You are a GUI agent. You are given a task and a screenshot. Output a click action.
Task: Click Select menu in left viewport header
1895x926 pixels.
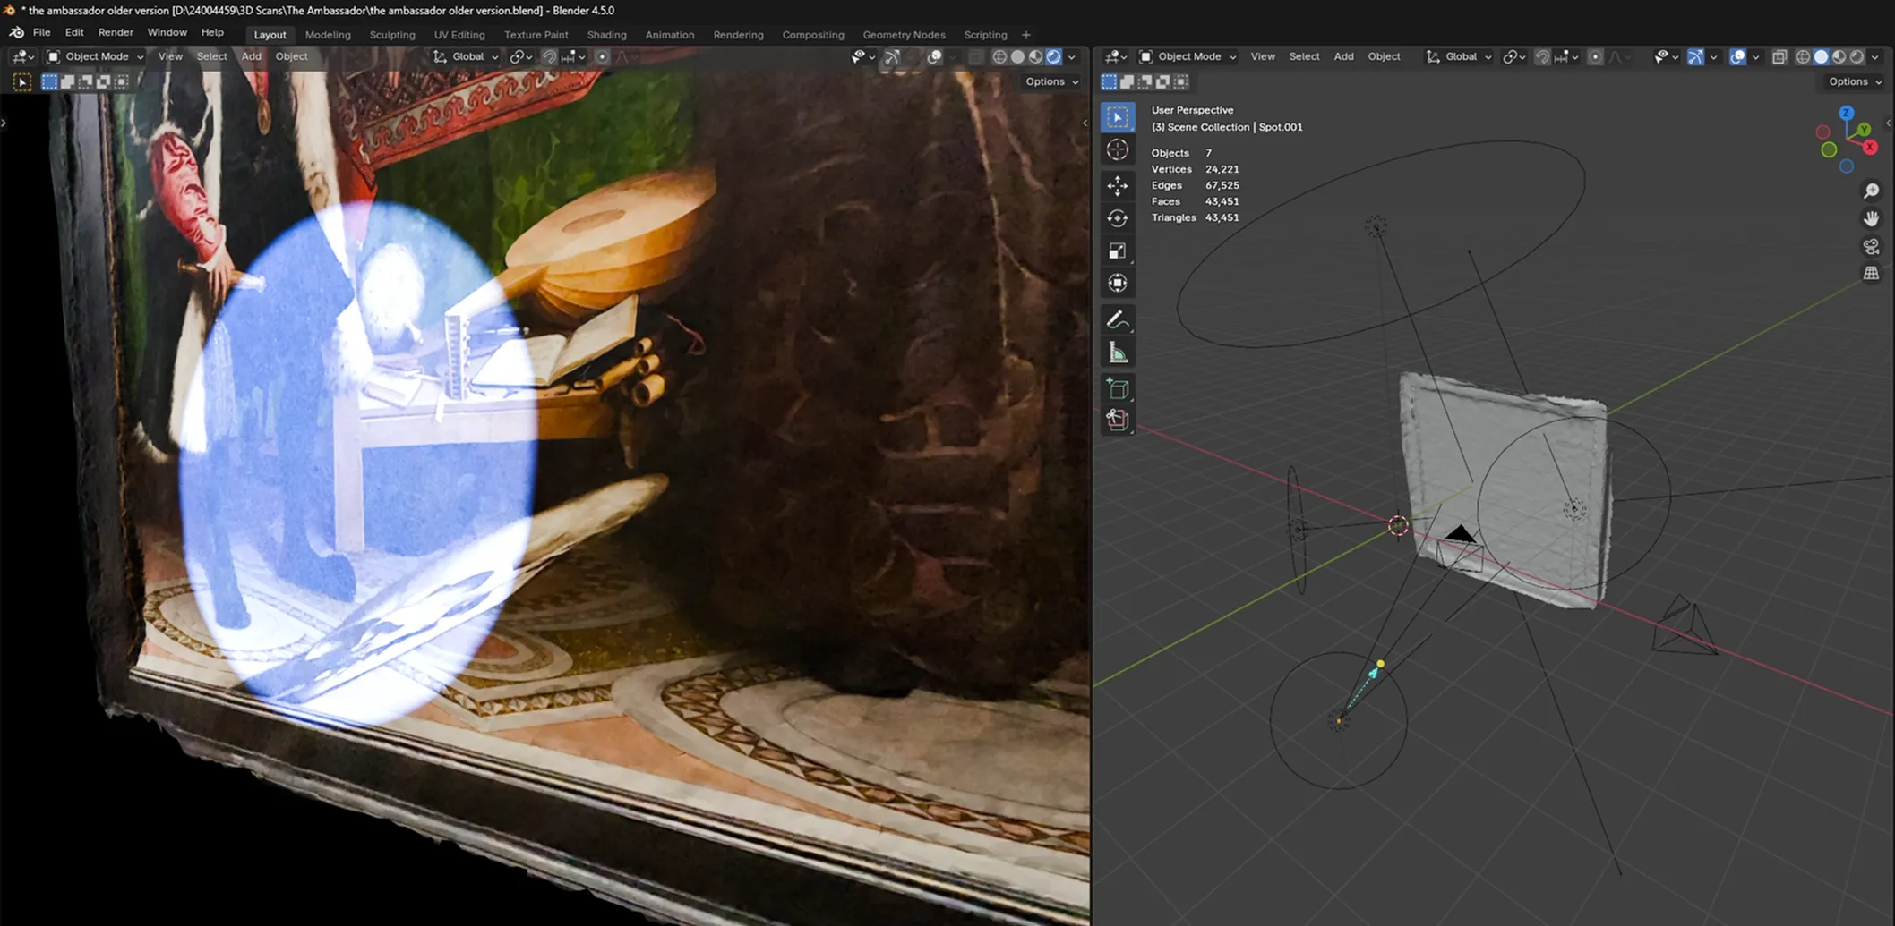tap(211, 56)
